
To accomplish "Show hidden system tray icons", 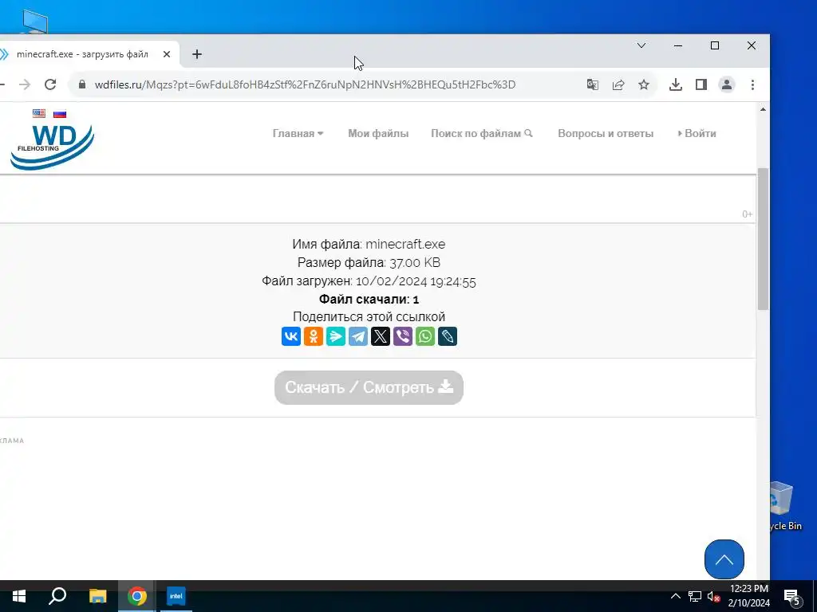I will tap(675, 596).
